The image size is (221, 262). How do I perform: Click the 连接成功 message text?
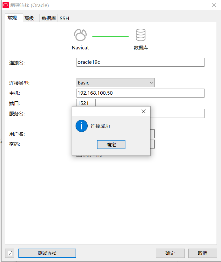click(x=100, y=126)
